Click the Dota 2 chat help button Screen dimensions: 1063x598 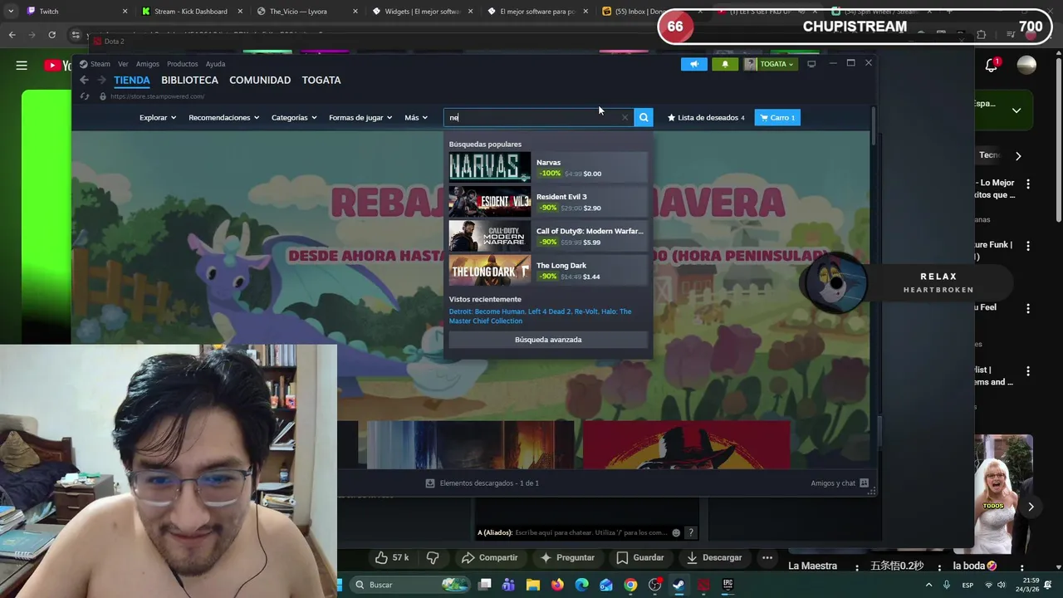coord(690,532)
